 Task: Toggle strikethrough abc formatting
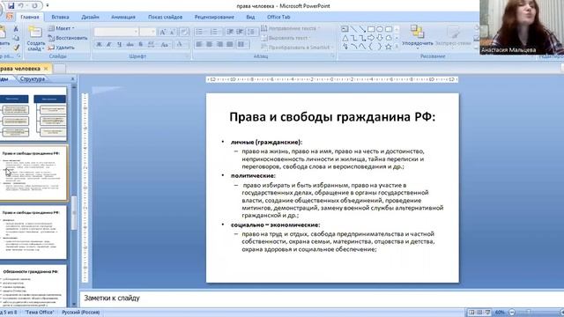click(130, 44)
